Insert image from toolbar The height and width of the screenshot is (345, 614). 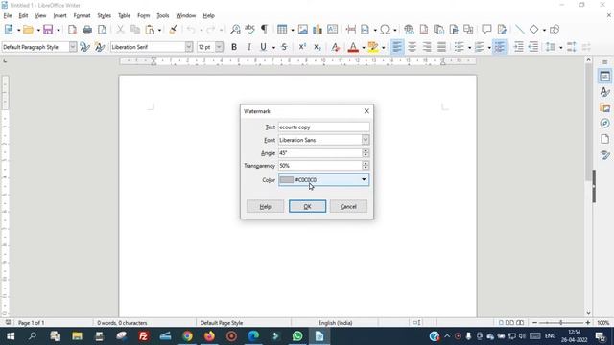[x=303, y=30]
